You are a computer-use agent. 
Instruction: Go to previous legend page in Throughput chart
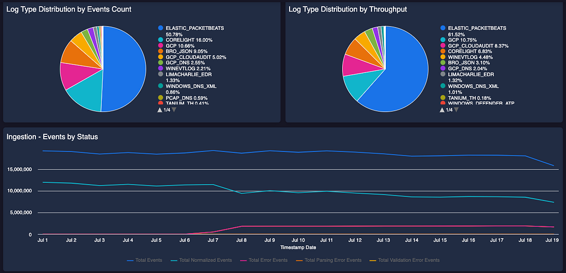pos(442,110)
